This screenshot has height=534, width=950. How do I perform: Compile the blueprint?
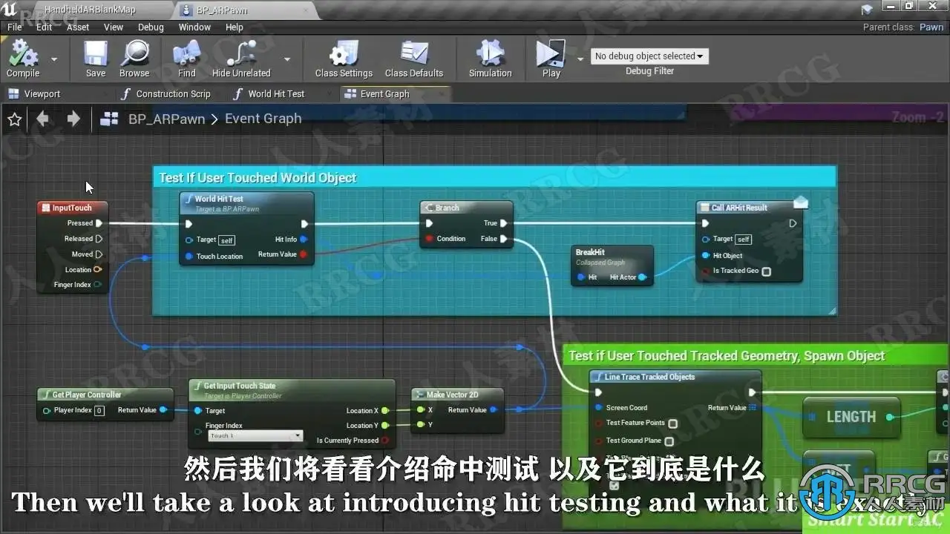(x=23, y=59)
